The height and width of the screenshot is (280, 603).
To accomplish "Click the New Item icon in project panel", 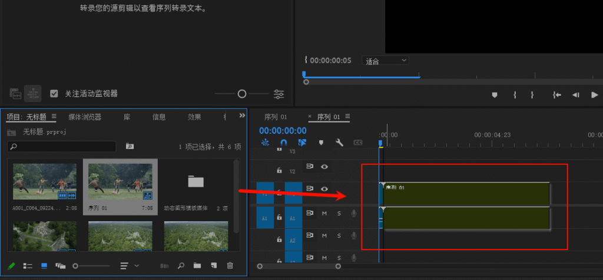I will click(214, 266).
